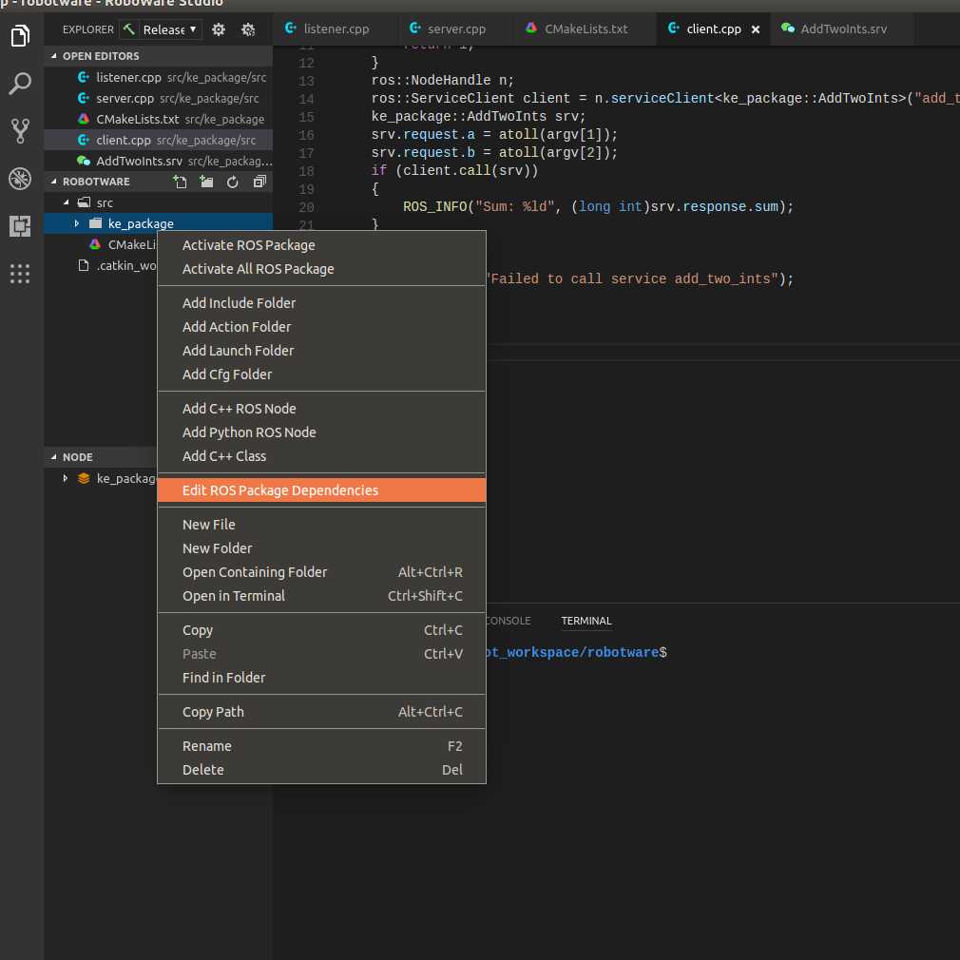Choose Activate ROS Package from context menu
The height and width of the screenshot is (960, 960).
click(x=321, y=245)
